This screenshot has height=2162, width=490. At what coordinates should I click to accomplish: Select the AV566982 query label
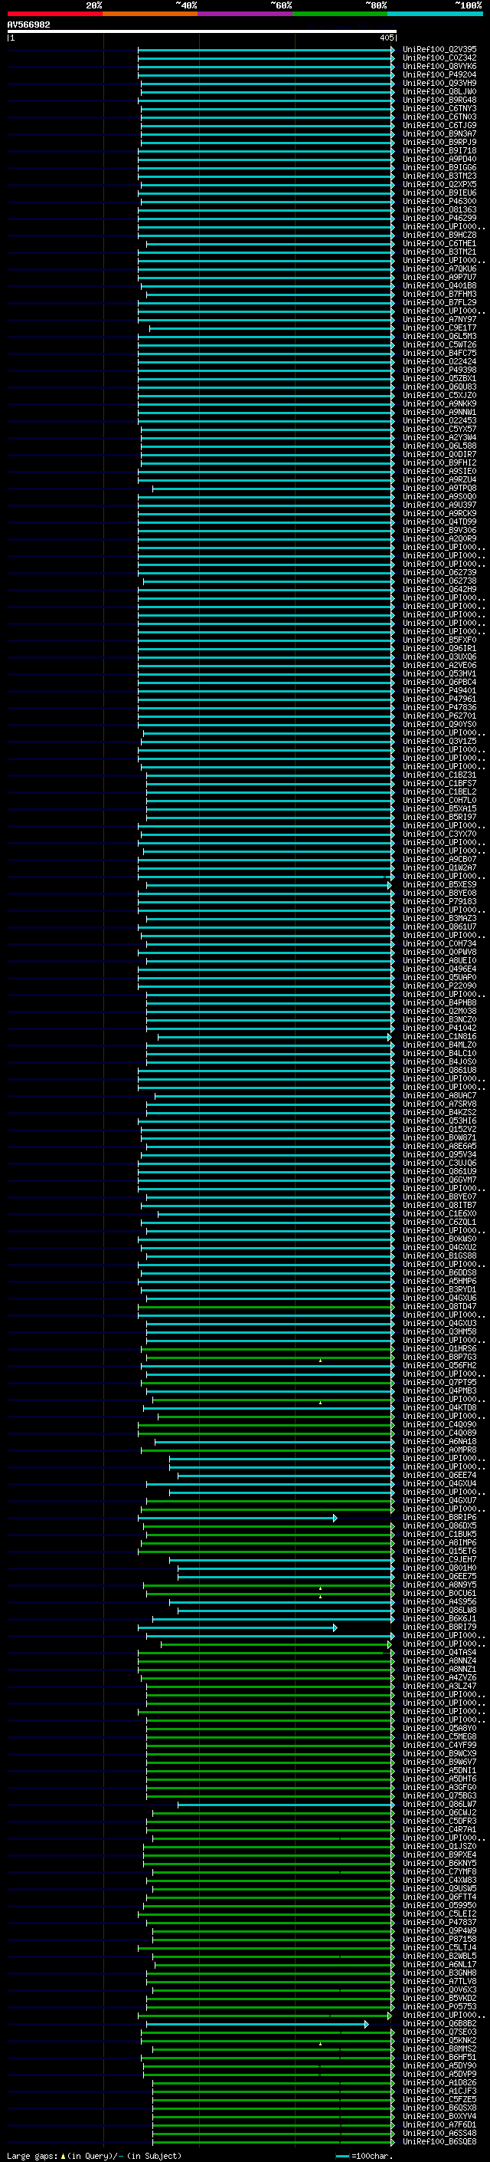click(28, 25)
